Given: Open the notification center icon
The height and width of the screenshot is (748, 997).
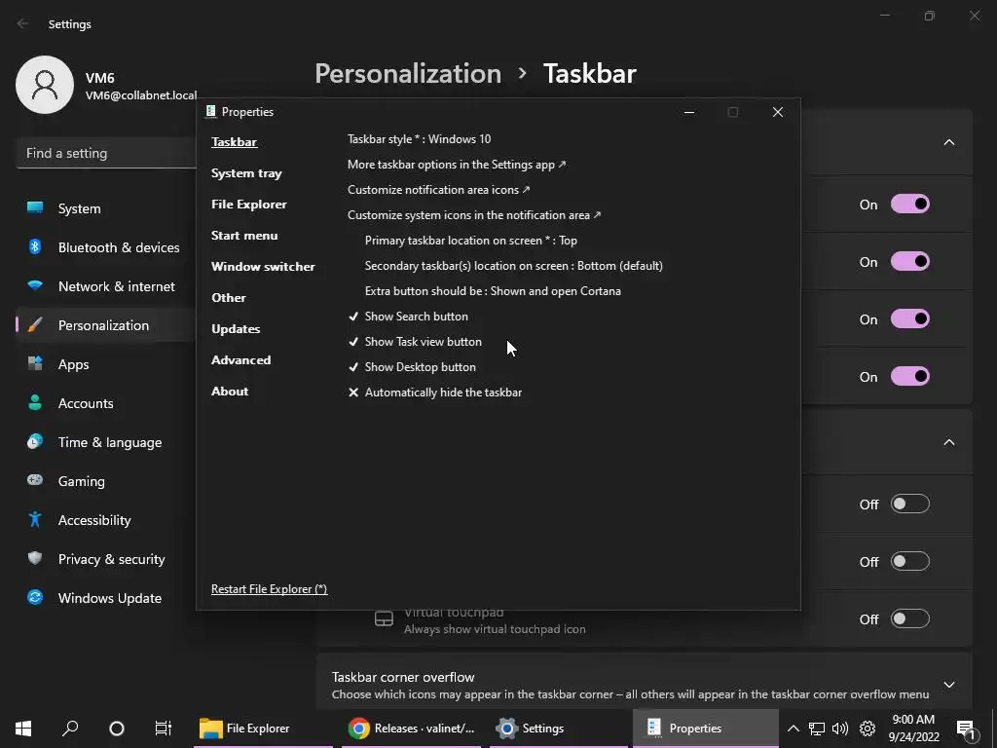Looking at the screenshot, I should point(967,729).
